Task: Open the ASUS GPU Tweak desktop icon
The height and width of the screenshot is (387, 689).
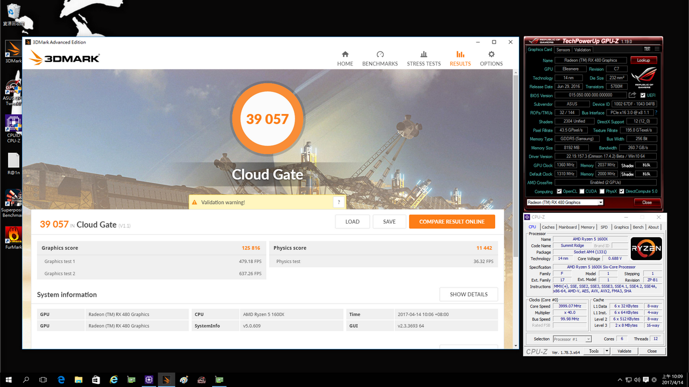Action: pos(13,91)
